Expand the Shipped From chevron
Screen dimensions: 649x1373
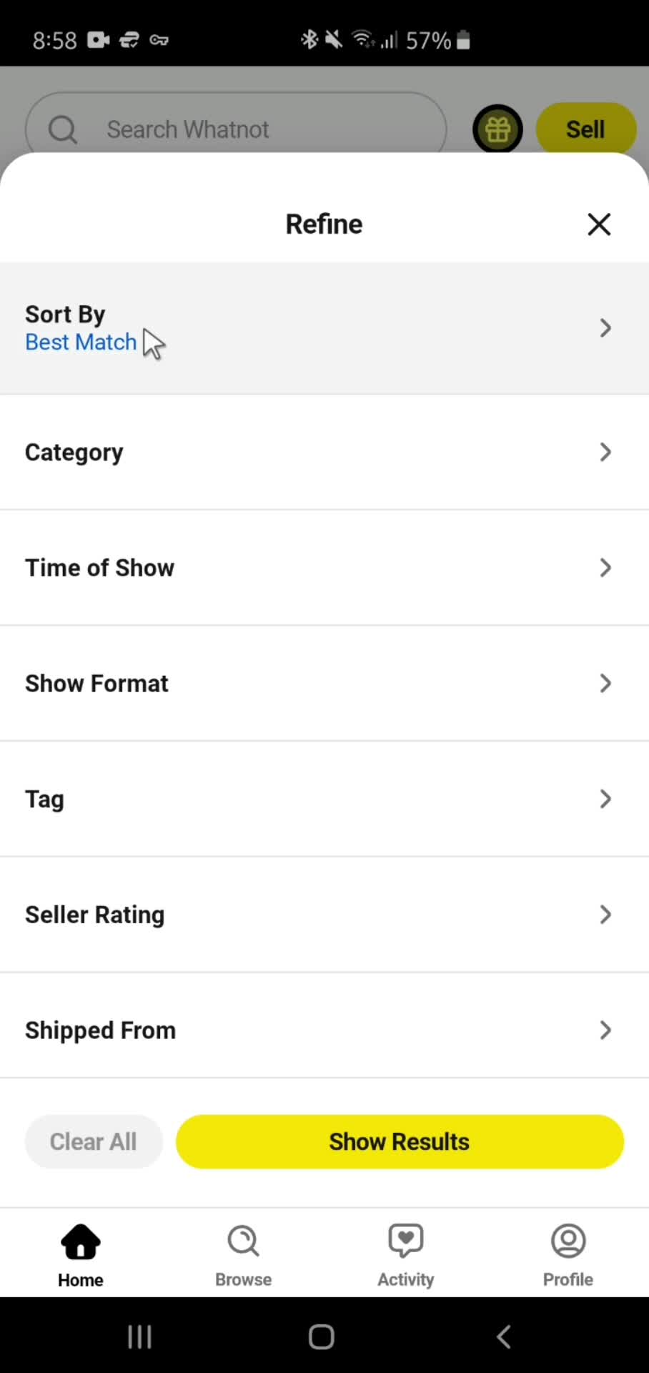[x=605, y=1030]
